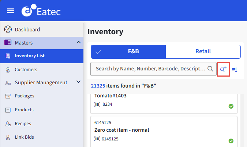Click the Customers sidebar icon
Screen dimensions: 247x147
click(x=8, y=69)
